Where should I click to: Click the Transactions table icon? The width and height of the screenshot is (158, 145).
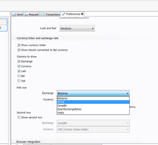click(43, 15)
